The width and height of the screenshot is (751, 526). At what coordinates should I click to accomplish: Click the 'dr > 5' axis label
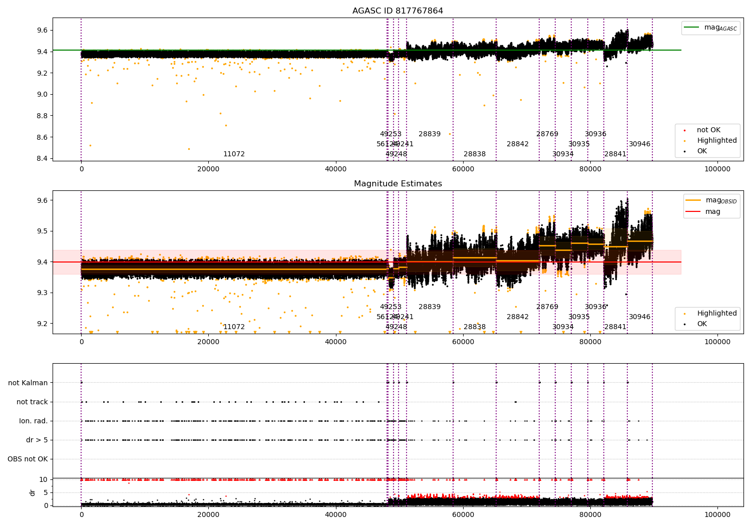(37, 440)
